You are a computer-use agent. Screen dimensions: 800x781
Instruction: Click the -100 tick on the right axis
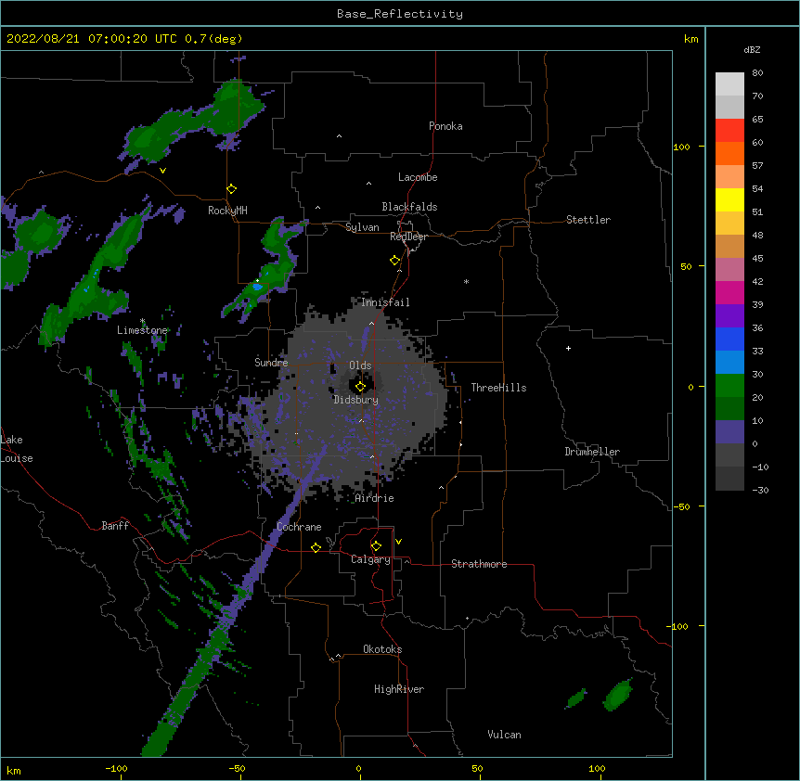click(x=677, y=626)
